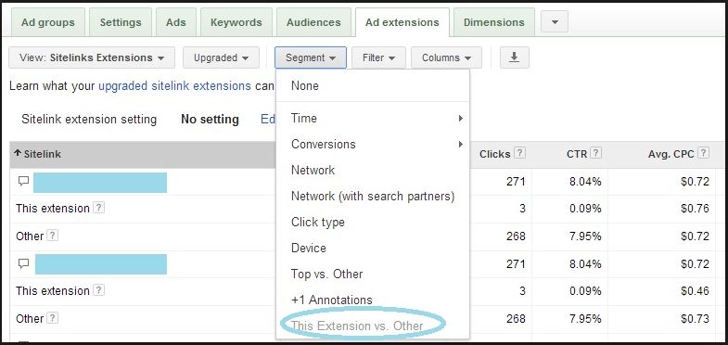This screenshot has width=728, height=345.
Task: Click the help icon beside the first 'Other' row
Action: click(53, 236)
